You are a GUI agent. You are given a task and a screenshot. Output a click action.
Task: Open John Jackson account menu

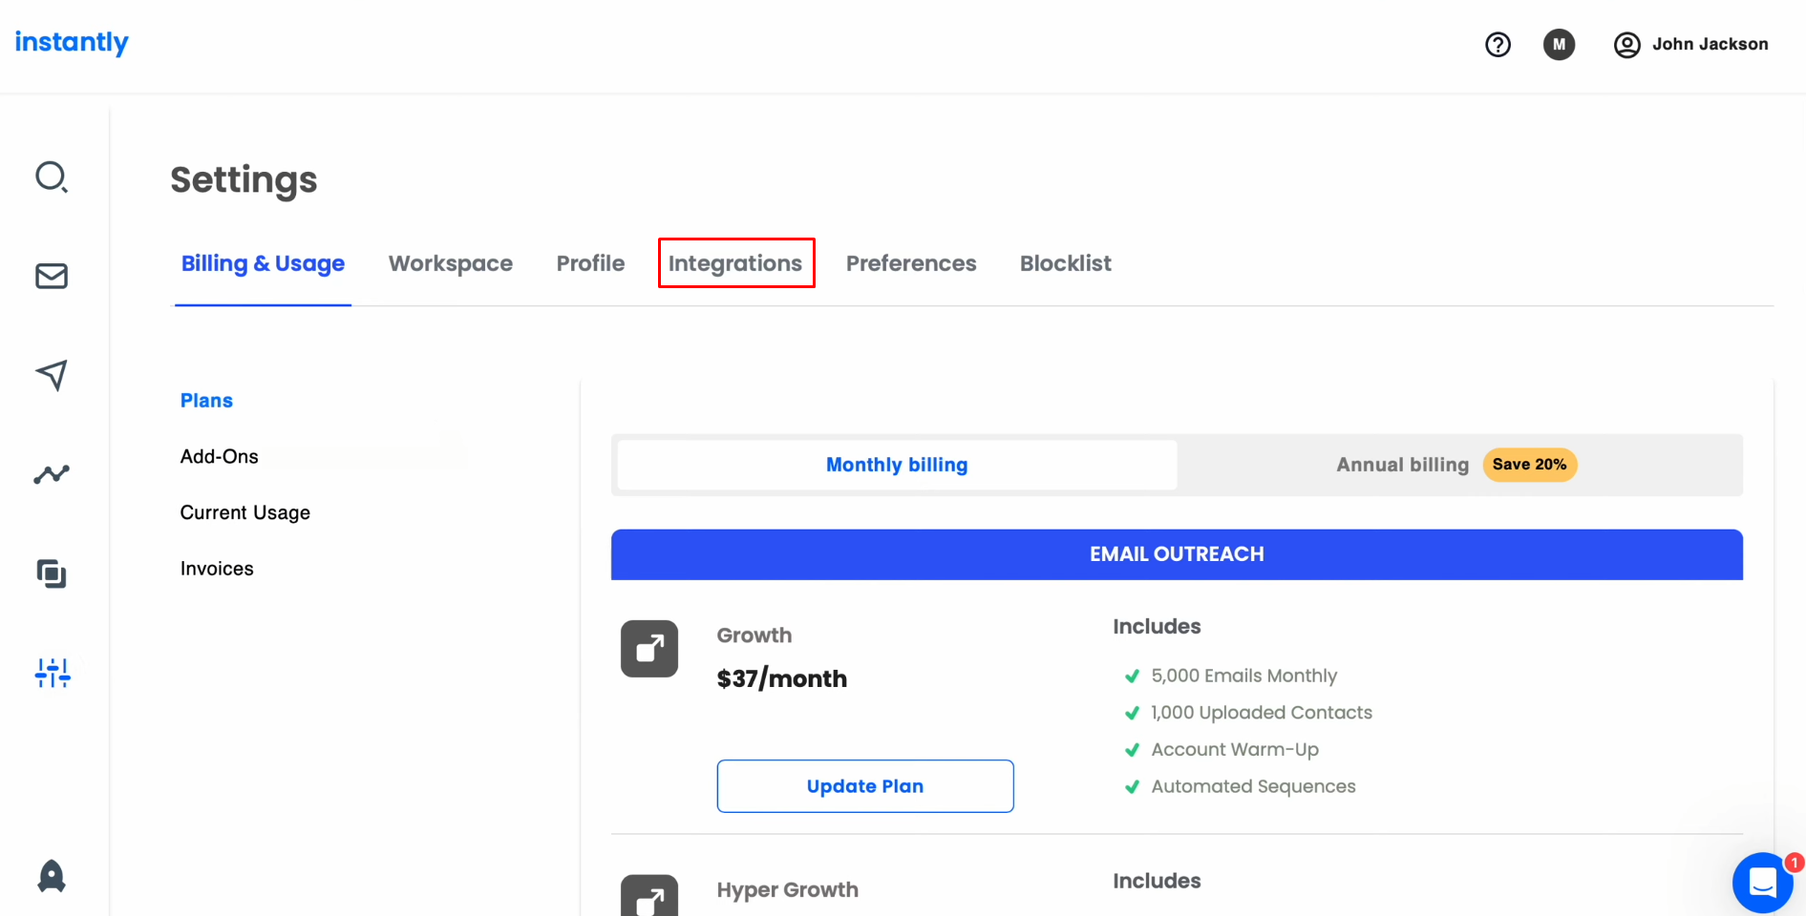tap(1690, 44)
